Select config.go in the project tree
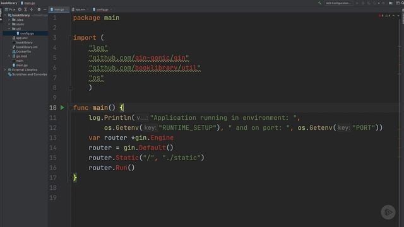Image resolution: width=404 pixels, height=227 pixels. pyautogui.click(x=25, y=33)
